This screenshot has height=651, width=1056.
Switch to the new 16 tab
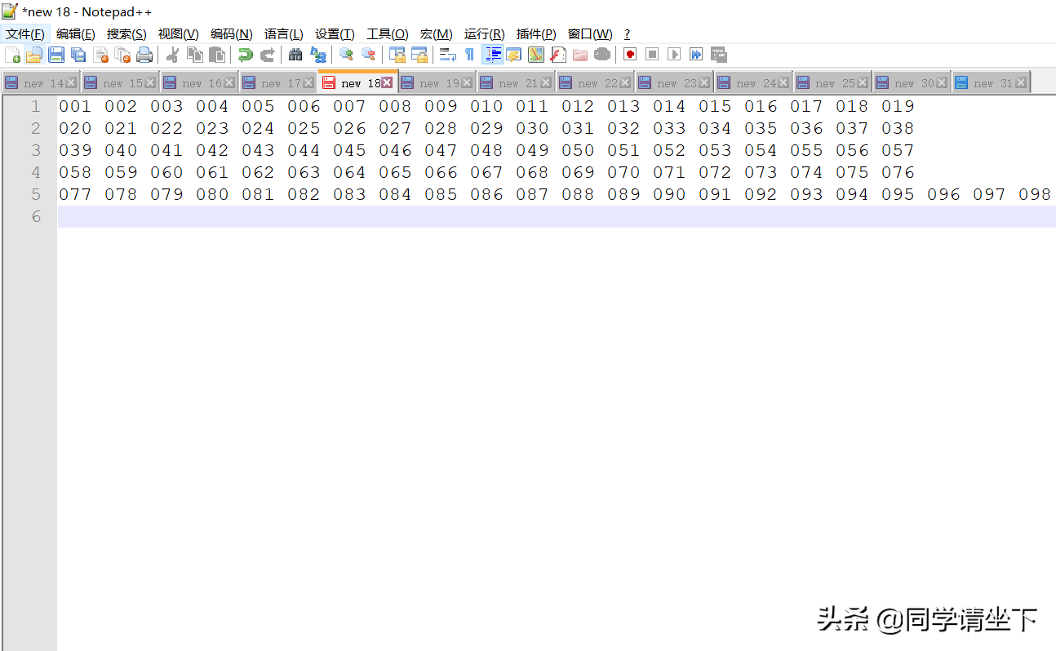199,83
